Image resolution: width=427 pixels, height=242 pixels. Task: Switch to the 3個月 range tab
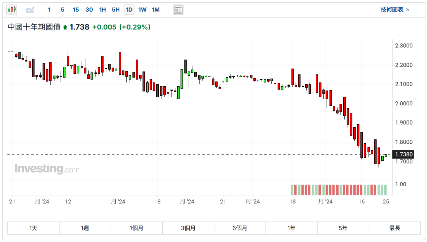coord(188,228)
